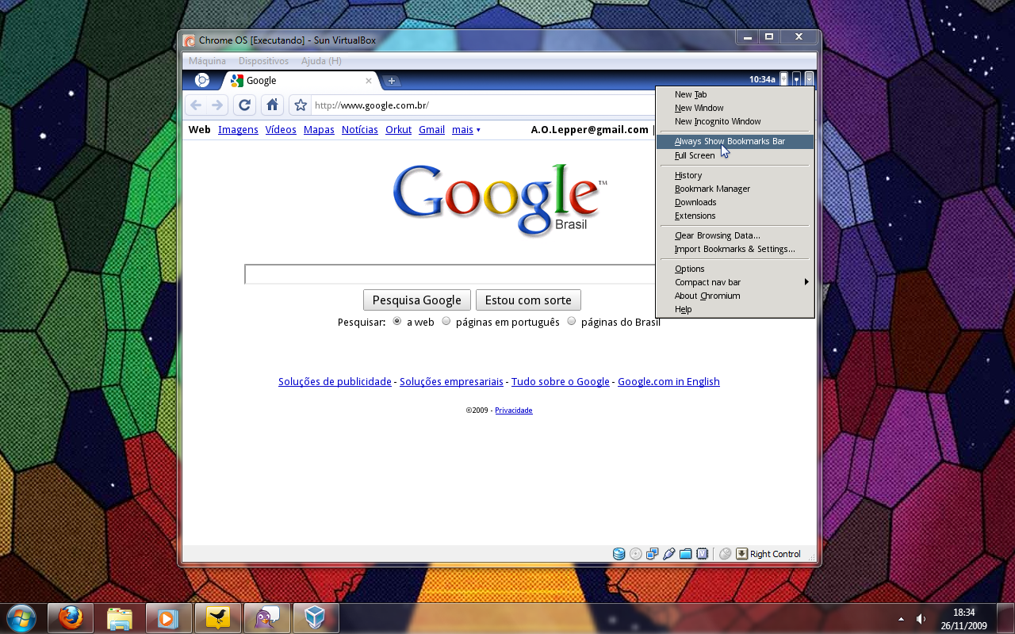The width and height of the screenshot is (1015, 634).
Task: Open Google.com in English link
Action: point(668,381)
